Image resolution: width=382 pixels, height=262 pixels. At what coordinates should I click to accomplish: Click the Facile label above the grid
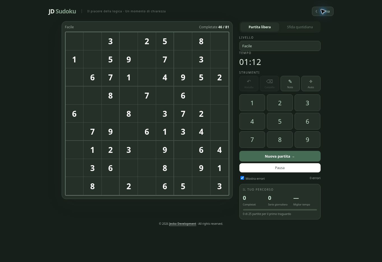(x=69, y=27)
